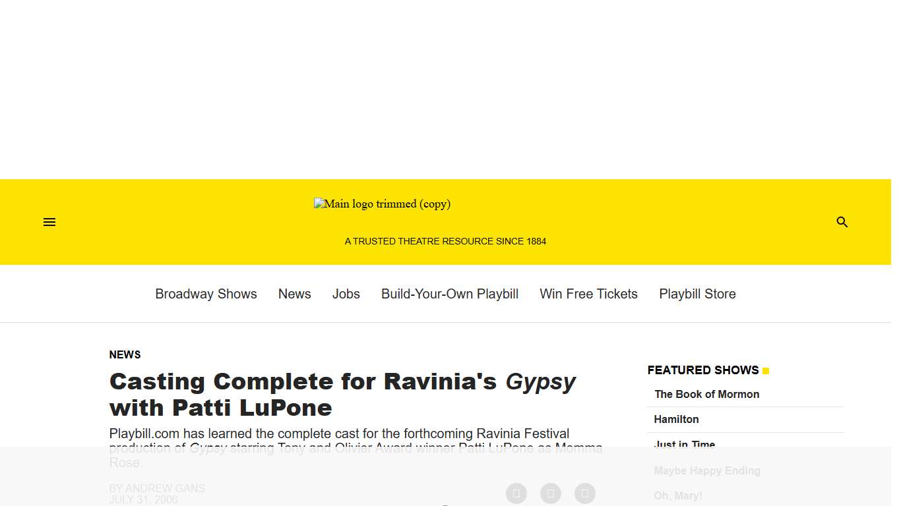
Task: Click the Playbill main logo
Action: [x=383, y=204]
